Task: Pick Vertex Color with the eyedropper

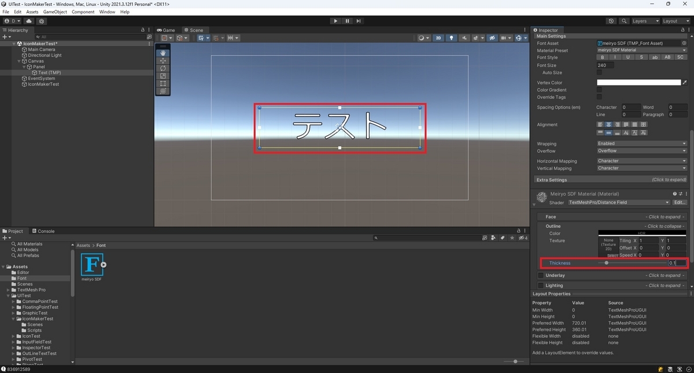Action: point(685,82)
